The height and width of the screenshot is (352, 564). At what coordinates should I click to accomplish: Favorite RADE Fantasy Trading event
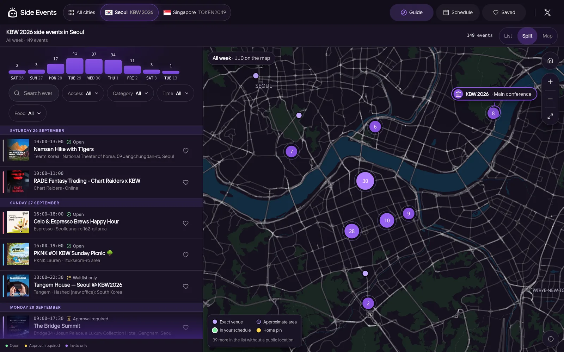(186, 182)
